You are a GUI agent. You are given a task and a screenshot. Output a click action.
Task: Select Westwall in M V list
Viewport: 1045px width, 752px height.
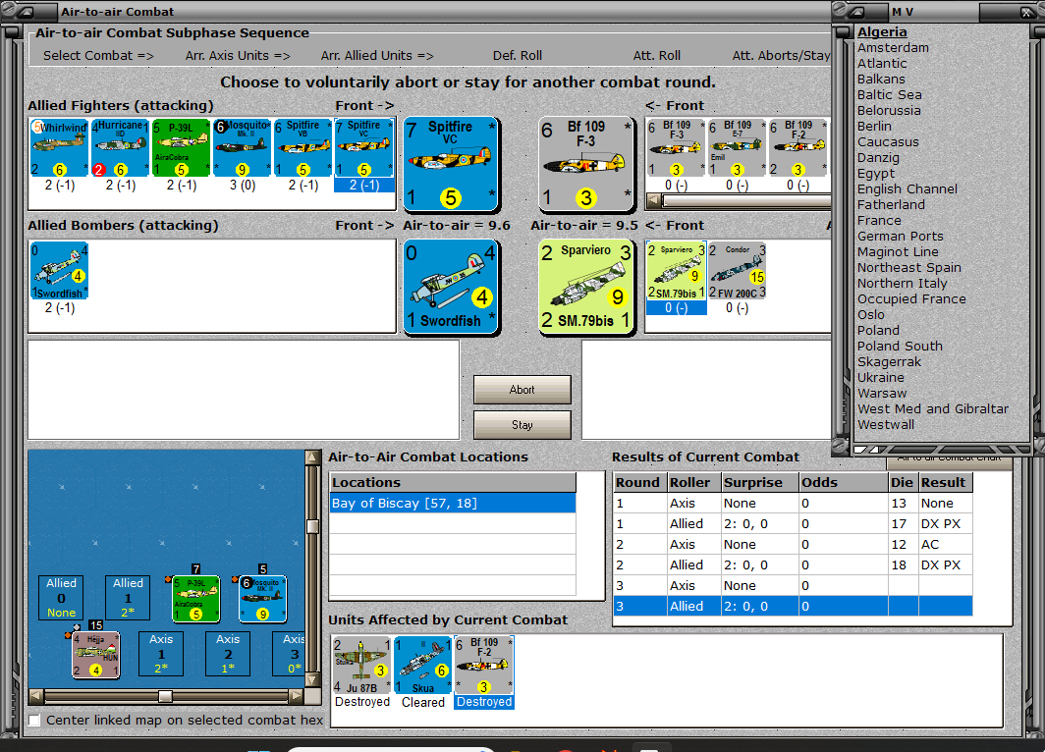[x=886, y=425]
